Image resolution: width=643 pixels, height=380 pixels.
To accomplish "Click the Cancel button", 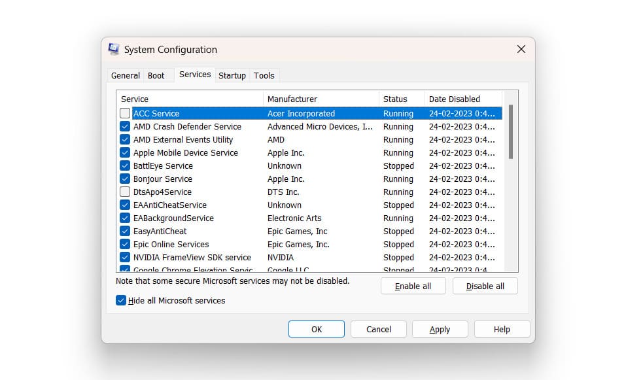I will [x=379, y=329].
